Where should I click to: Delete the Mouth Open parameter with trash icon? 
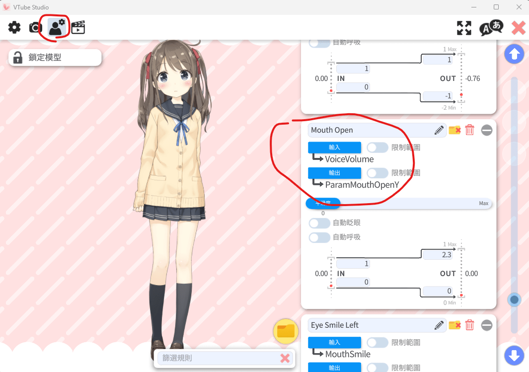click(x=469, y=130)
